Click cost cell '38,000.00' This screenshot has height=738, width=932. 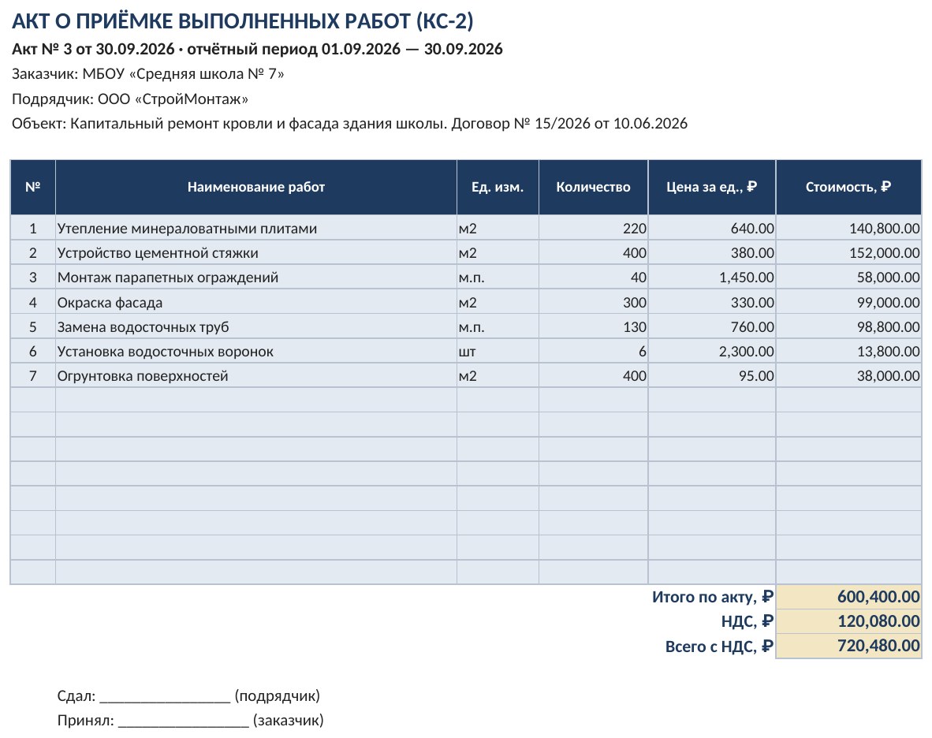click(x=848, y=375)
